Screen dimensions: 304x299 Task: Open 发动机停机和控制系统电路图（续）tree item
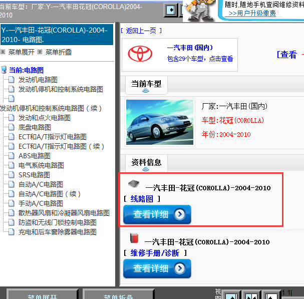[51, 108]
